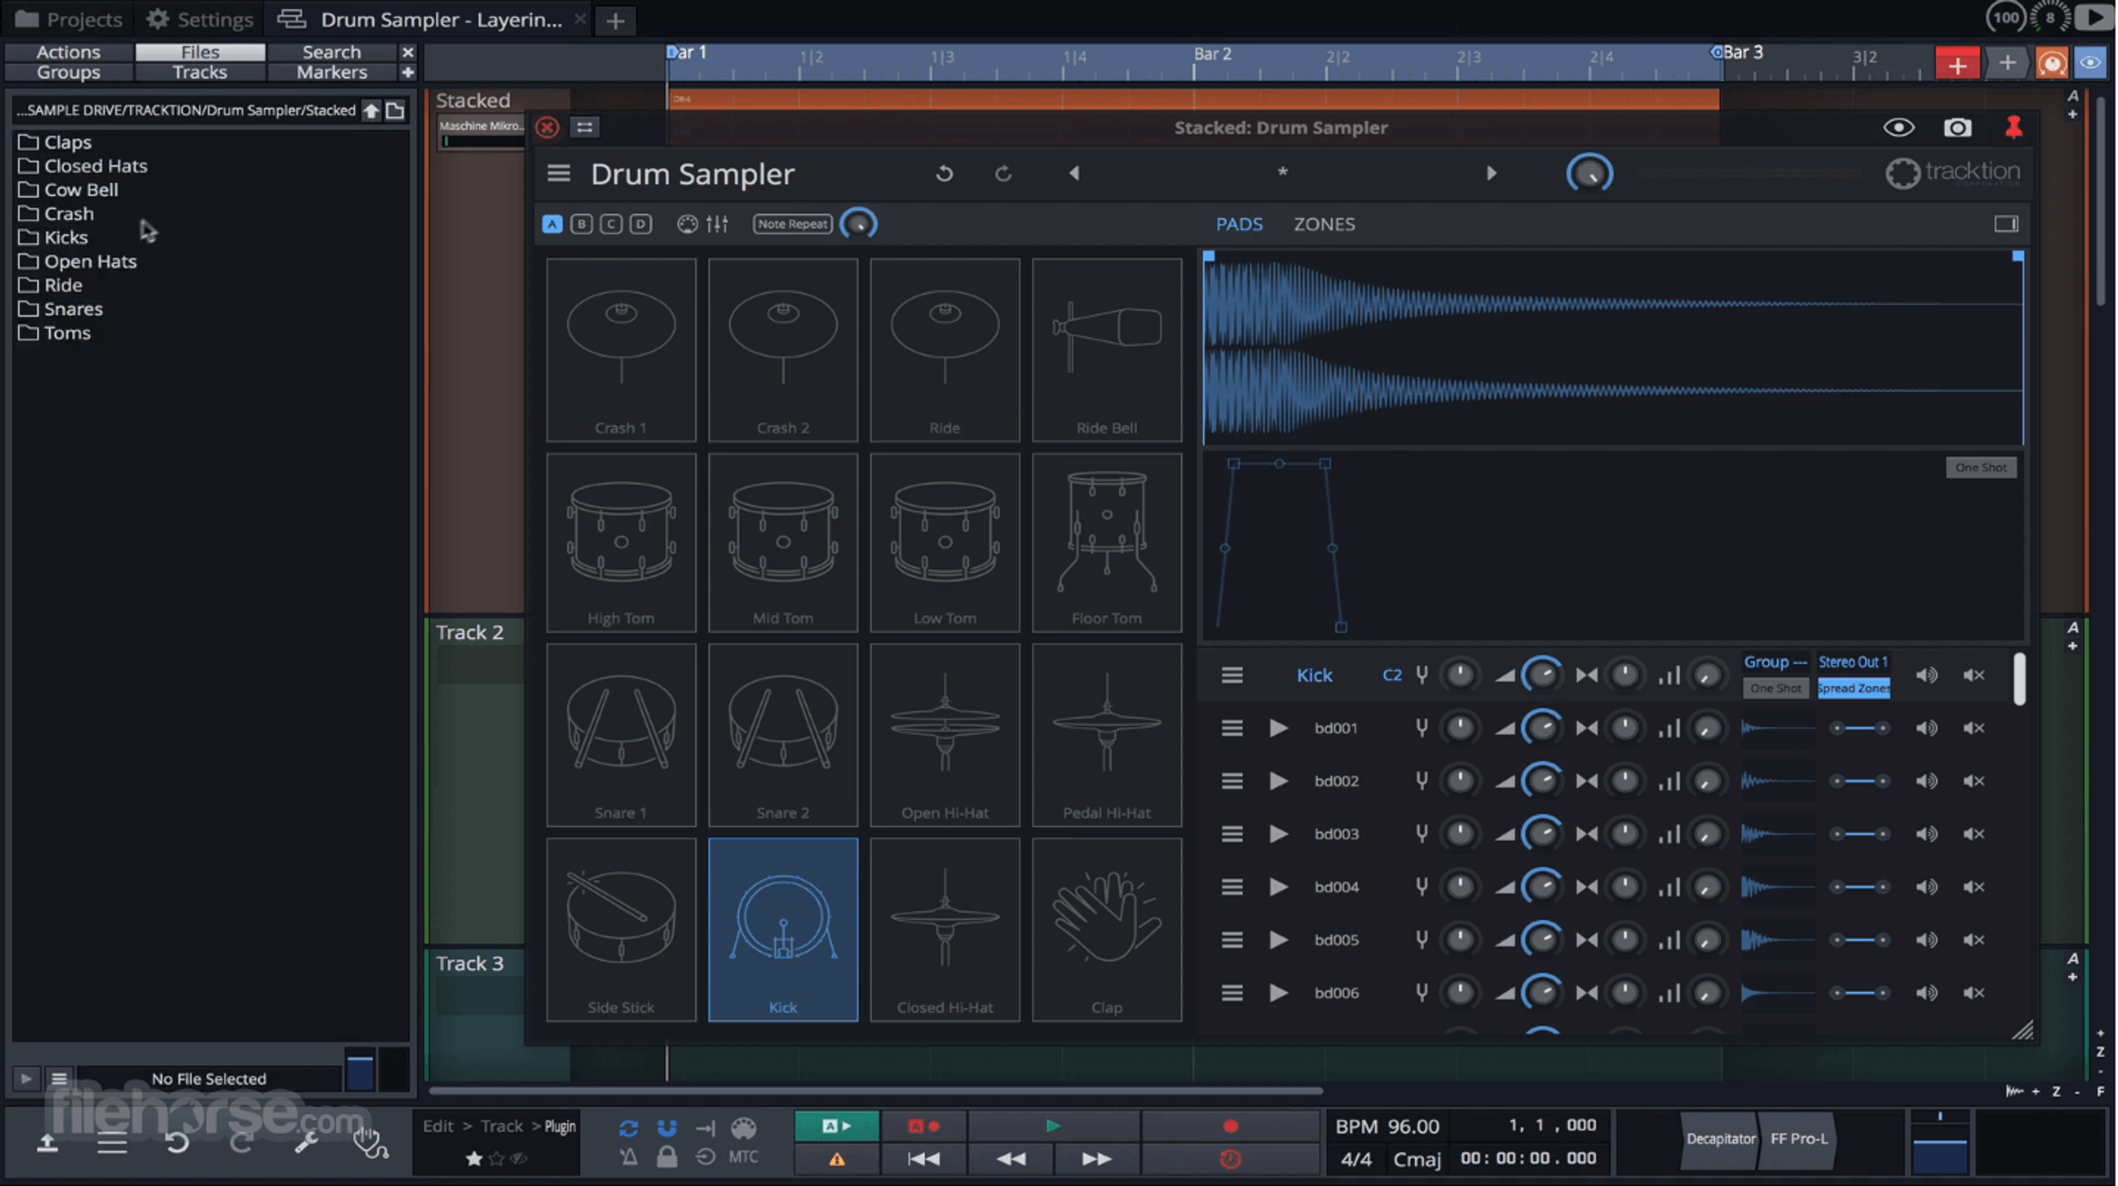
Task: Open the Stereo Out 1 output selector
Action: (x=1852, y=662)
